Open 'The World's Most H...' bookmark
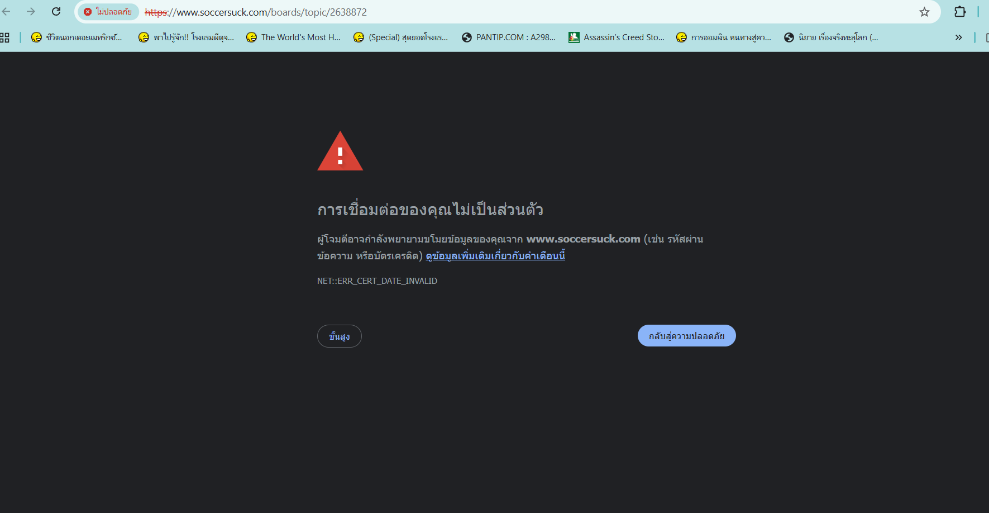This screenshot has width=989, height=513. [294, 37]
